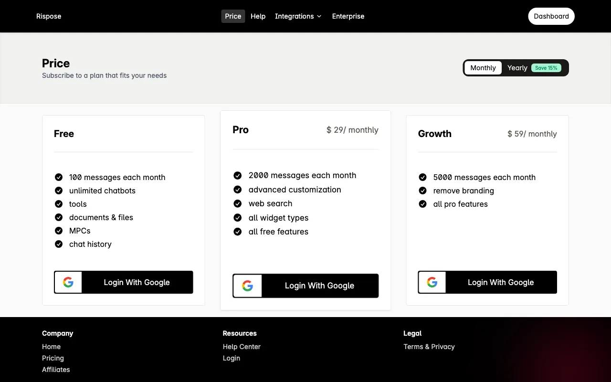Login With Google on Free plan
The height and width of the screenshot is (382, 611).
point(124,282)
